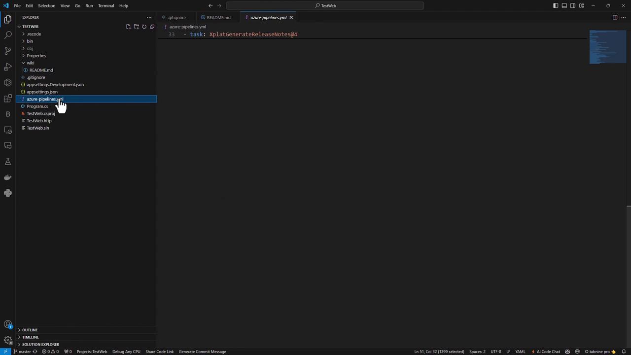Screen dimensions: 631x355
Task: Collapse all folders in Explorer
Action: (x=152, y=27)
